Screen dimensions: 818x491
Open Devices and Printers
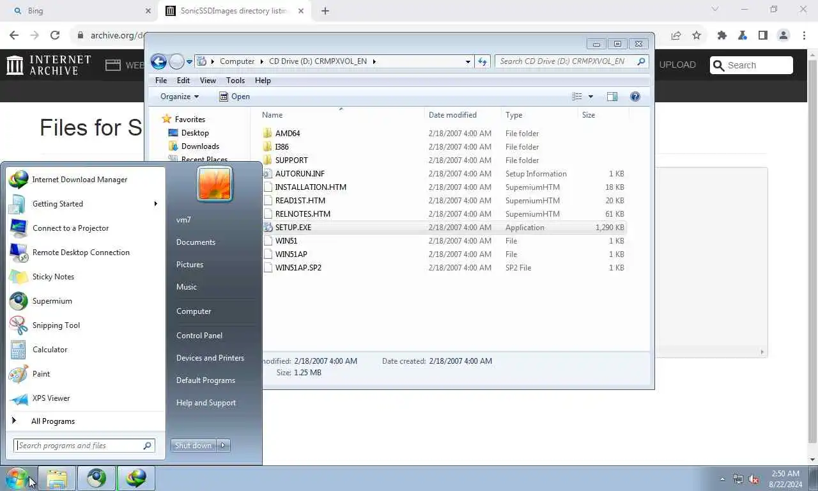pos(210,358)
